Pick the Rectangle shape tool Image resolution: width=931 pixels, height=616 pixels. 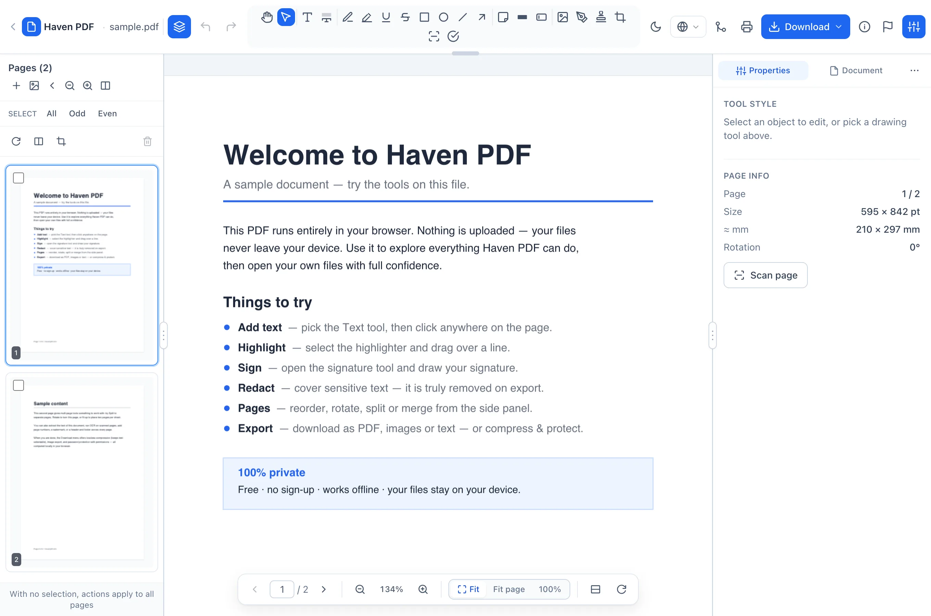(x=424, y=17)
